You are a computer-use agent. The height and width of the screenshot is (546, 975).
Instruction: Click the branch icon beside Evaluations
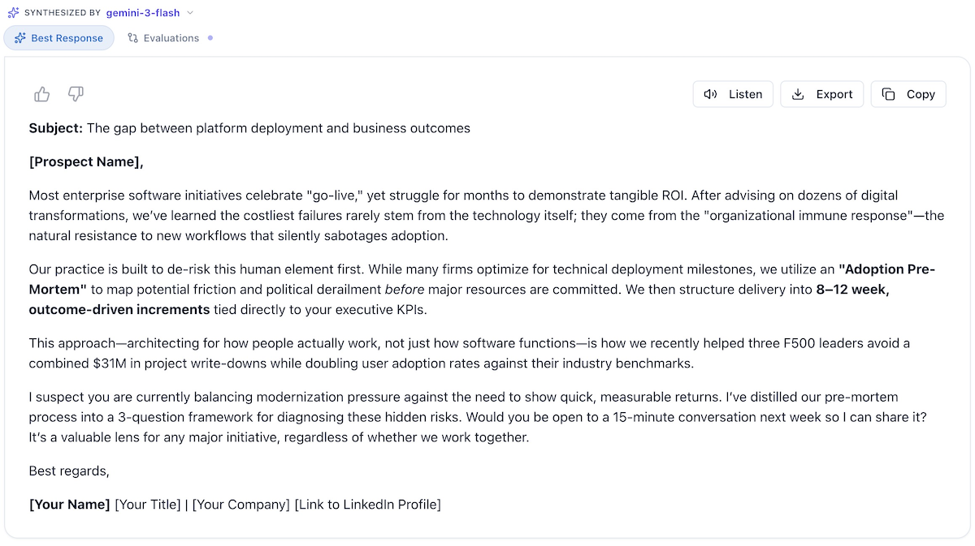tap(132, 38)
